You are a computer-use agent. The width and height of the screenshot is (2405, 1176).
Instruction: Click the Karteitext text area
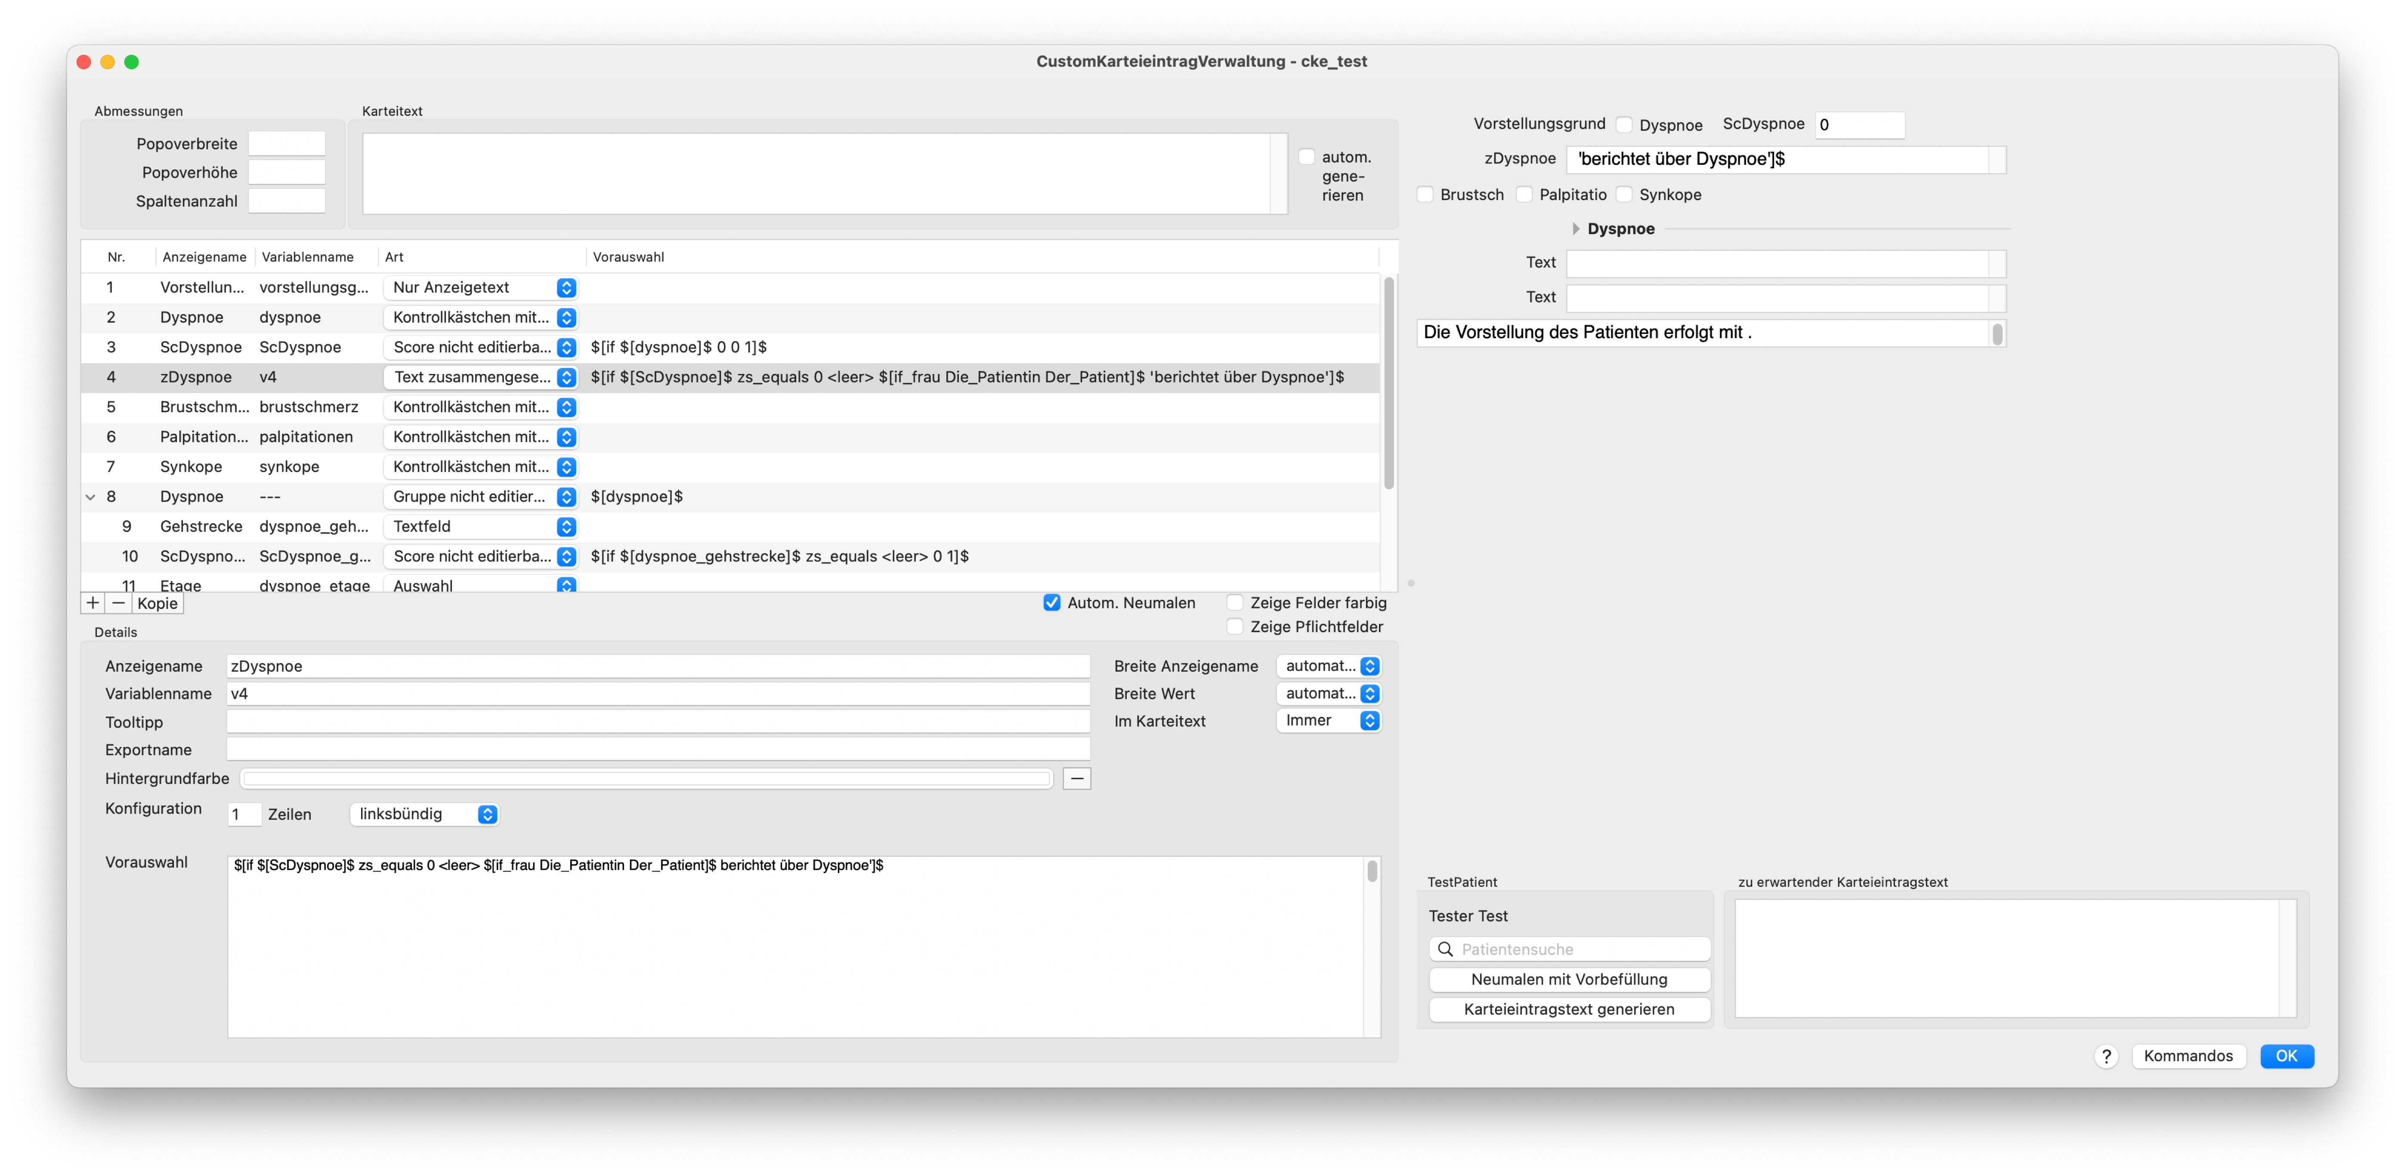pyautogui.click(x=816, y=173)
